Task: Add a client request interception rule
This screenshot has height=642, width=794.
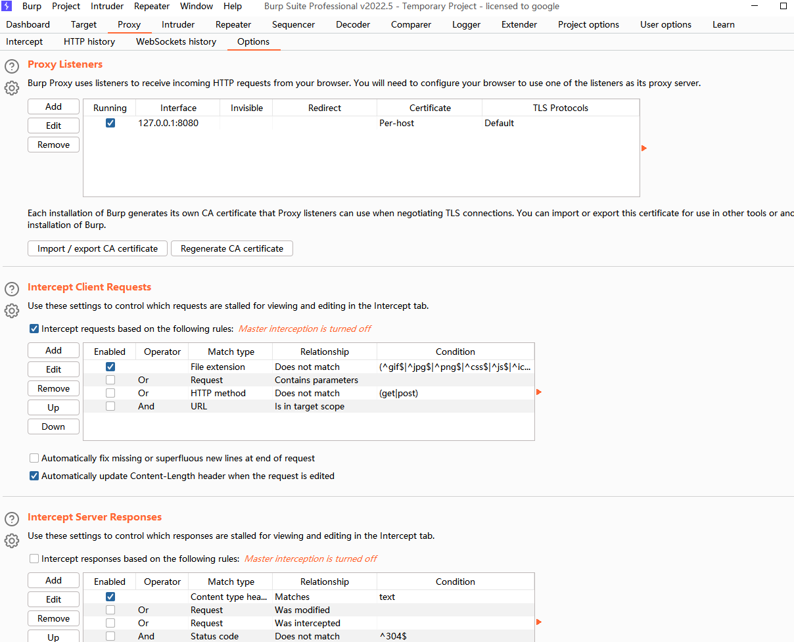Action: click(x=53, y=350)
